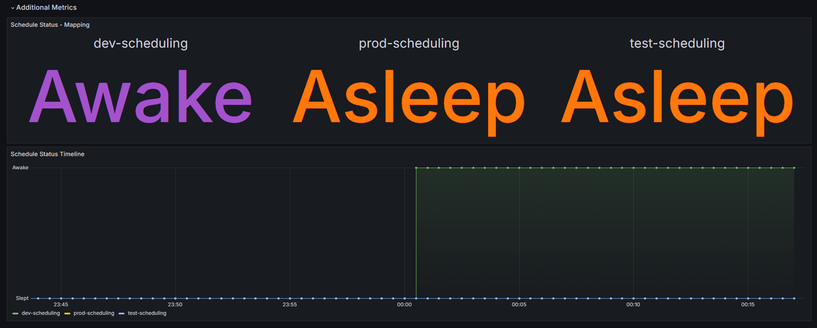The image size is (817, 328).
Task: Toggle dev-scheduling series label in timeline legend
Action: click(x=41, y=313)
